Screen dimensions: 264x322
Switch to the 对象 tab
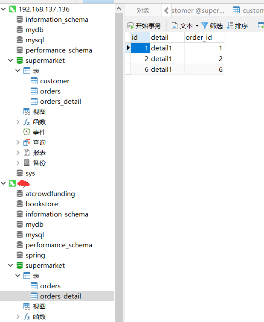[143, 11]
